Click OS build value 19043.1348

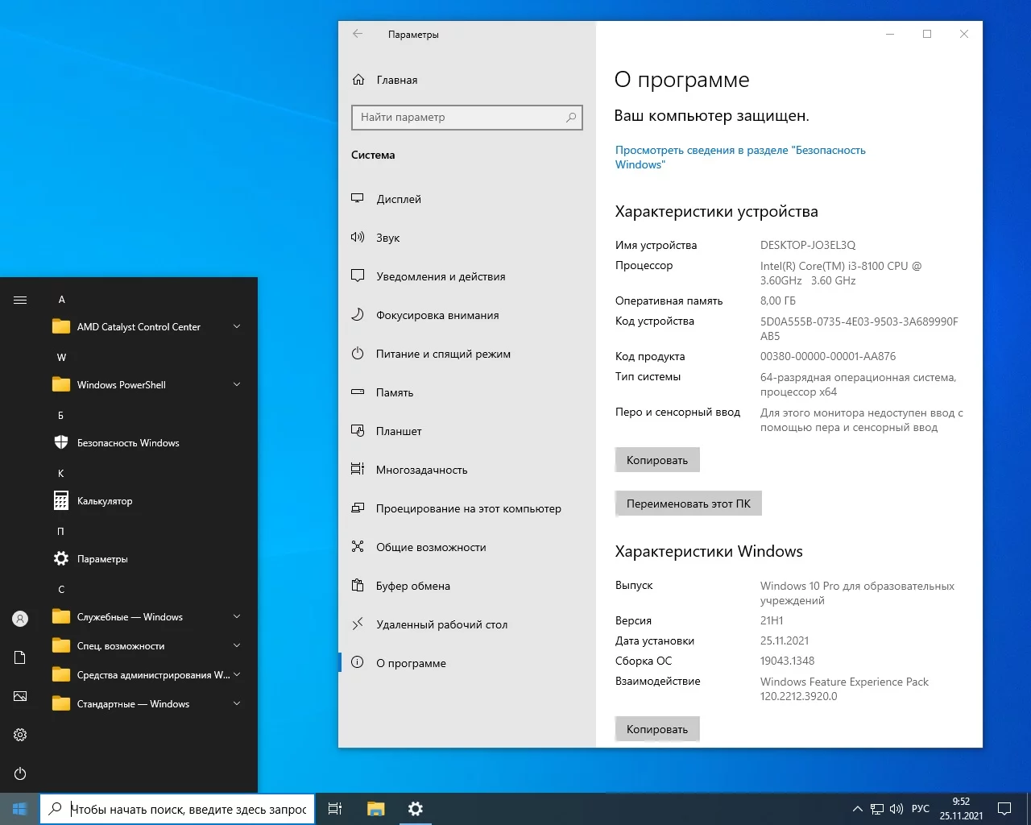pos(787,661)
